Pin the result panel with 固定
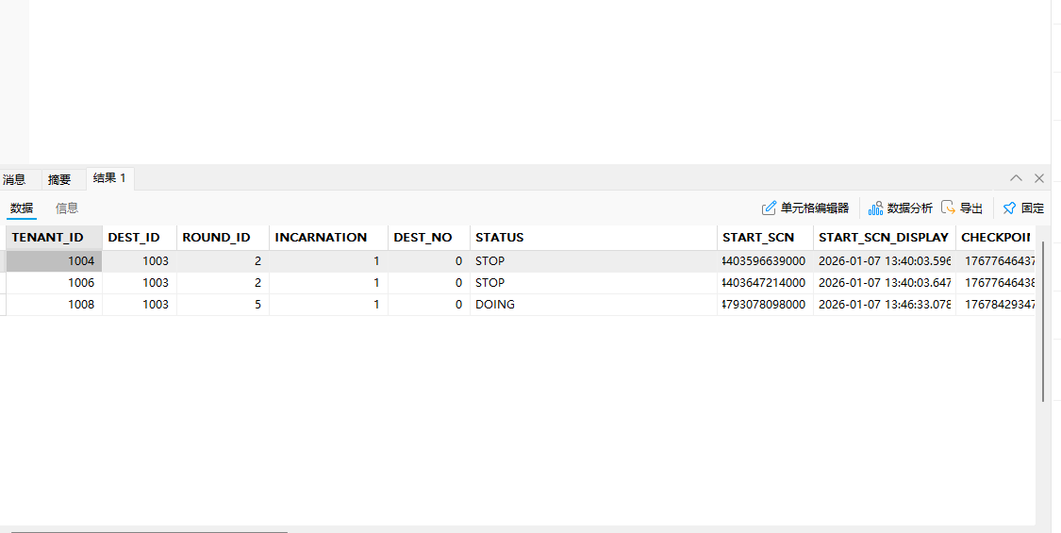 (x=1023, y=208)
